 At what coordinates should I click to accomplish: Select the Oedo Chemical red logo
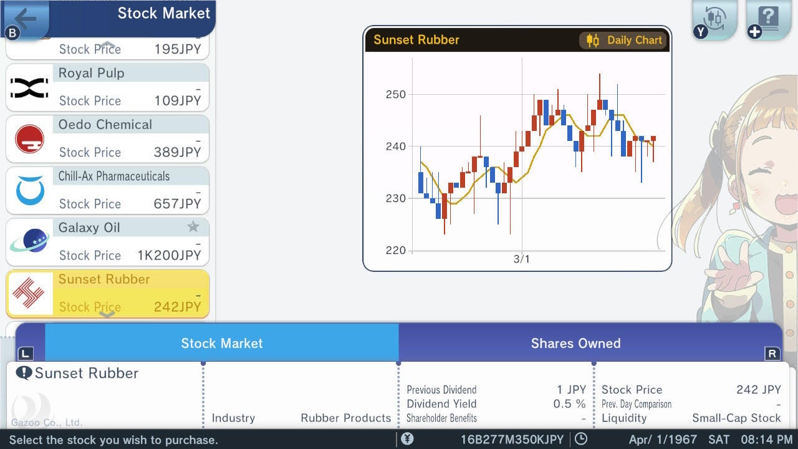coord(29,139)
